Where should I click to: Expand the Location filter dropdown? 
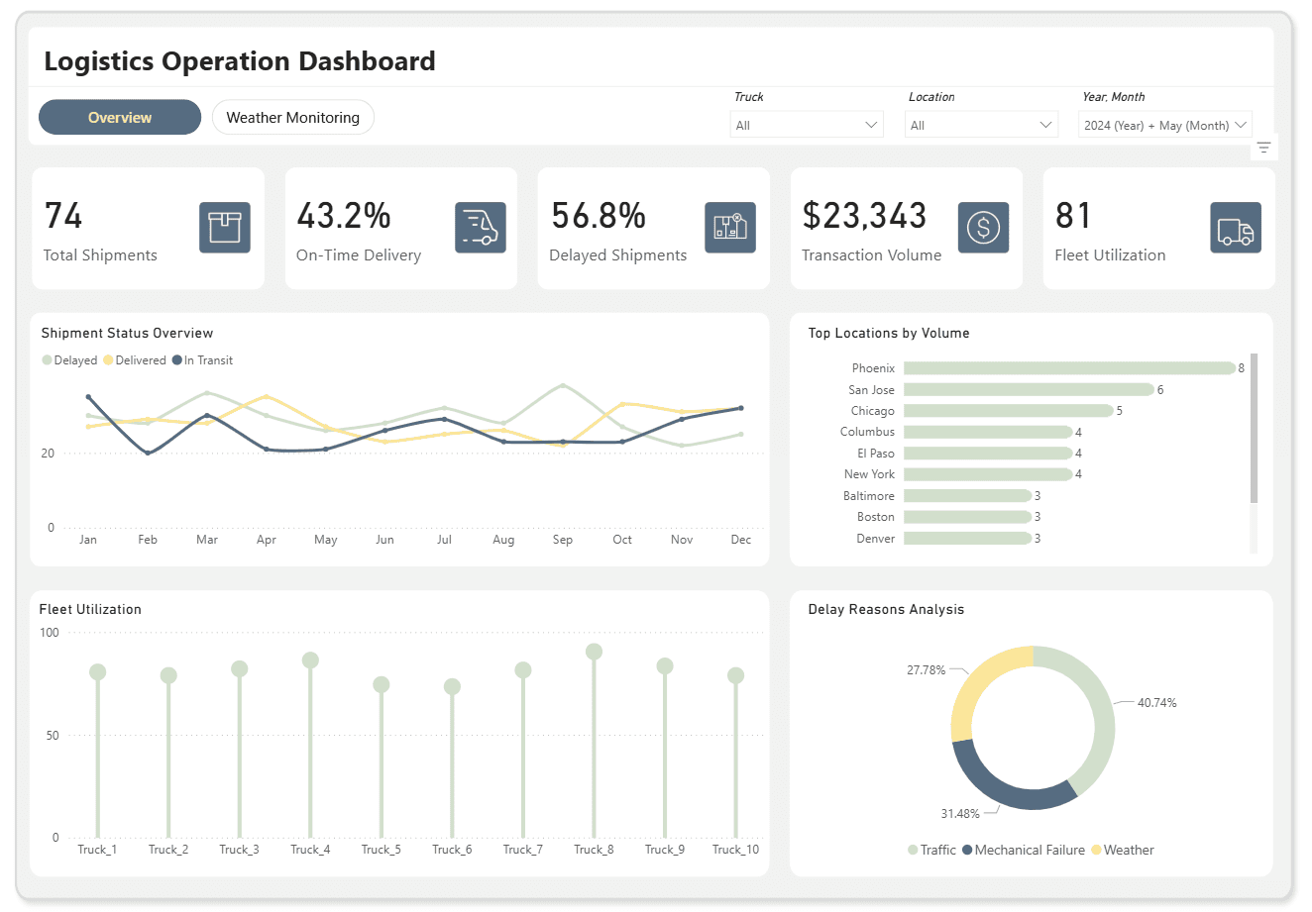[981, 125]
